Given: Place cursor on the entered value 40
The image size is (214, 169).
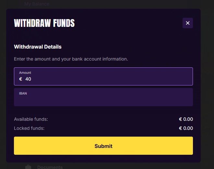Looking at the screenshot, I should click(x=28, y=79).
